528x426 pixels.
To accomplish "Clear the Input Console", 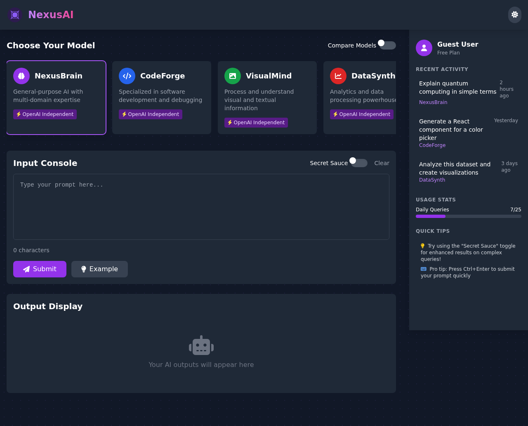I will tap(382, 163).
